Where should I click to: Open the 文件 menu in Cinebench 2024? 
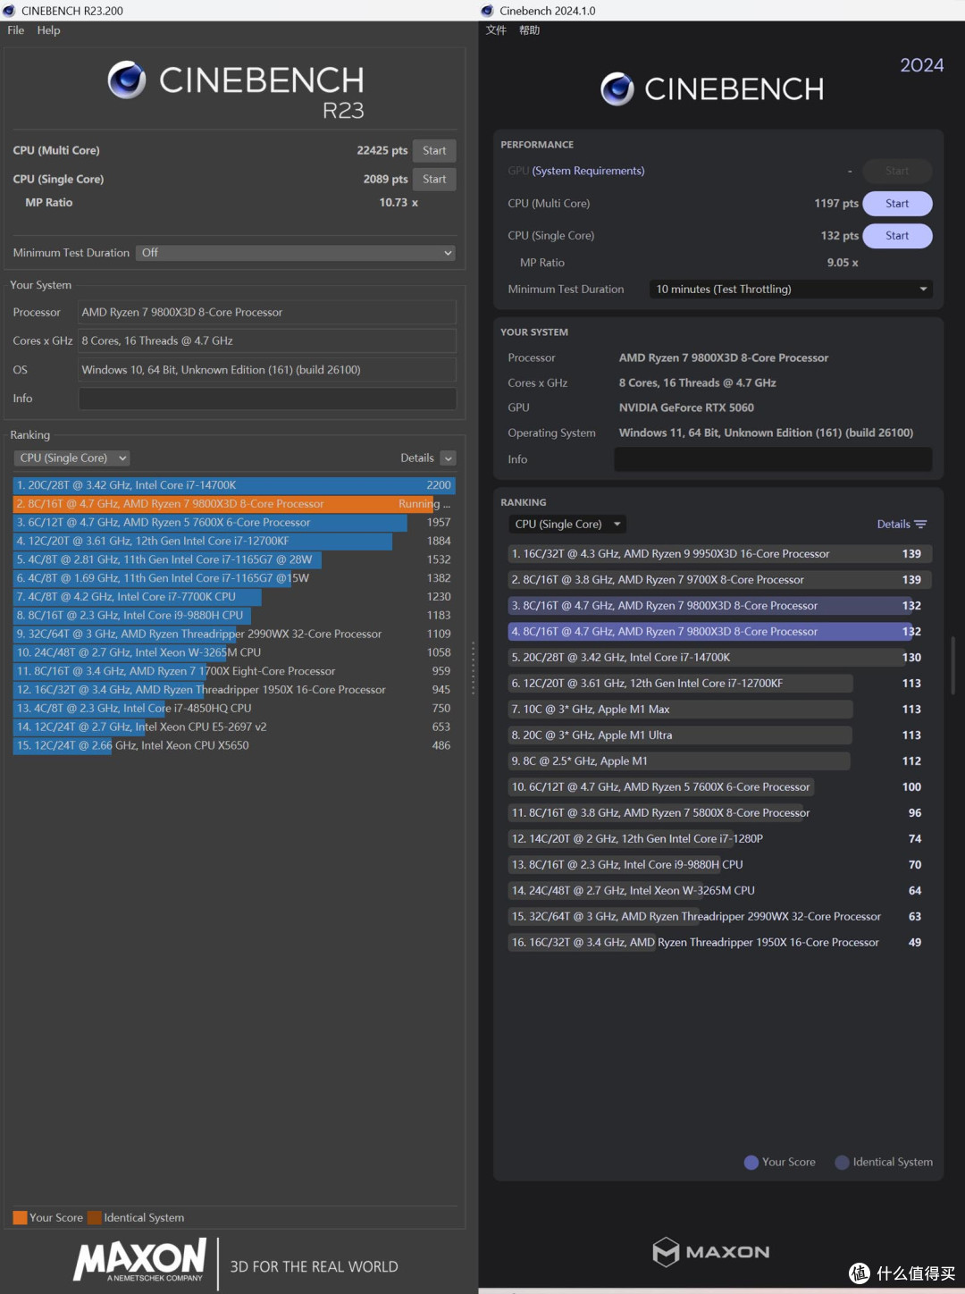[x=496, y=30]
